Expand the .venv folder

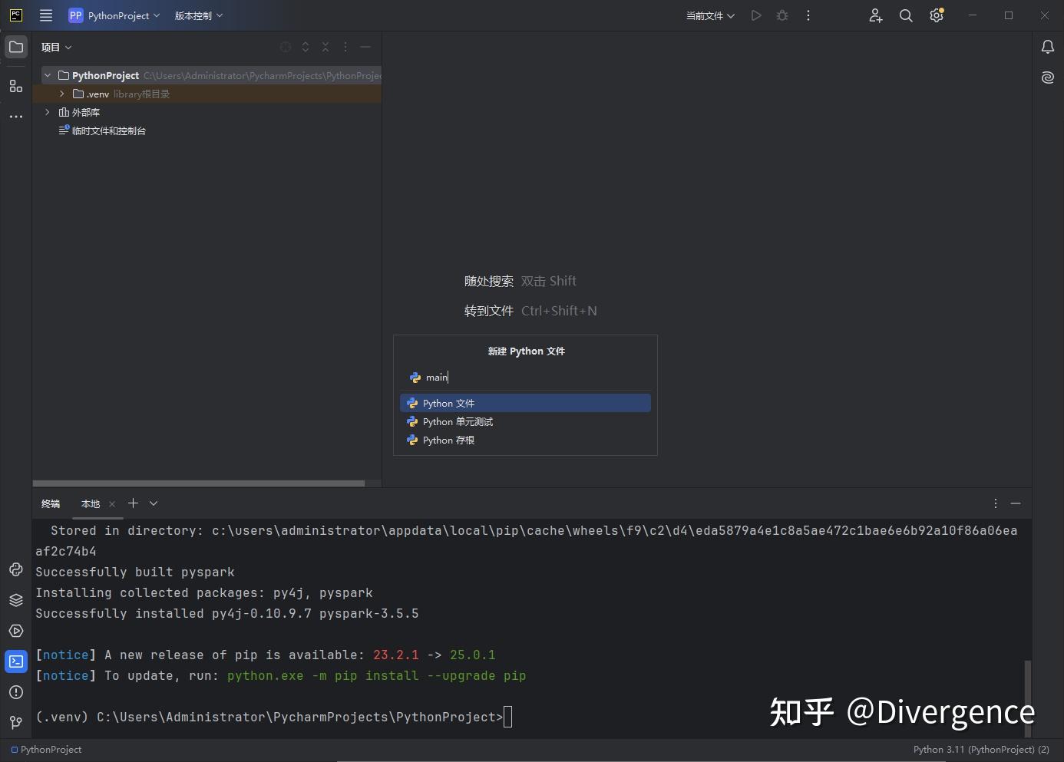61,94
